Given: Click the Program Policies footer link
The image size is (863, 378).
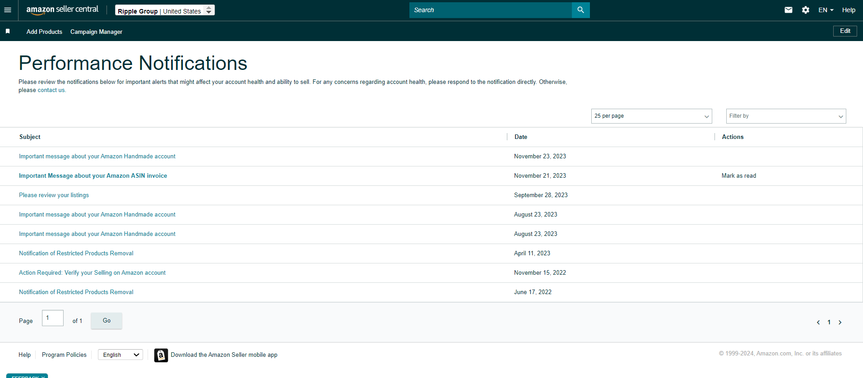Looking at the screenshot, I should click(64, 355).
